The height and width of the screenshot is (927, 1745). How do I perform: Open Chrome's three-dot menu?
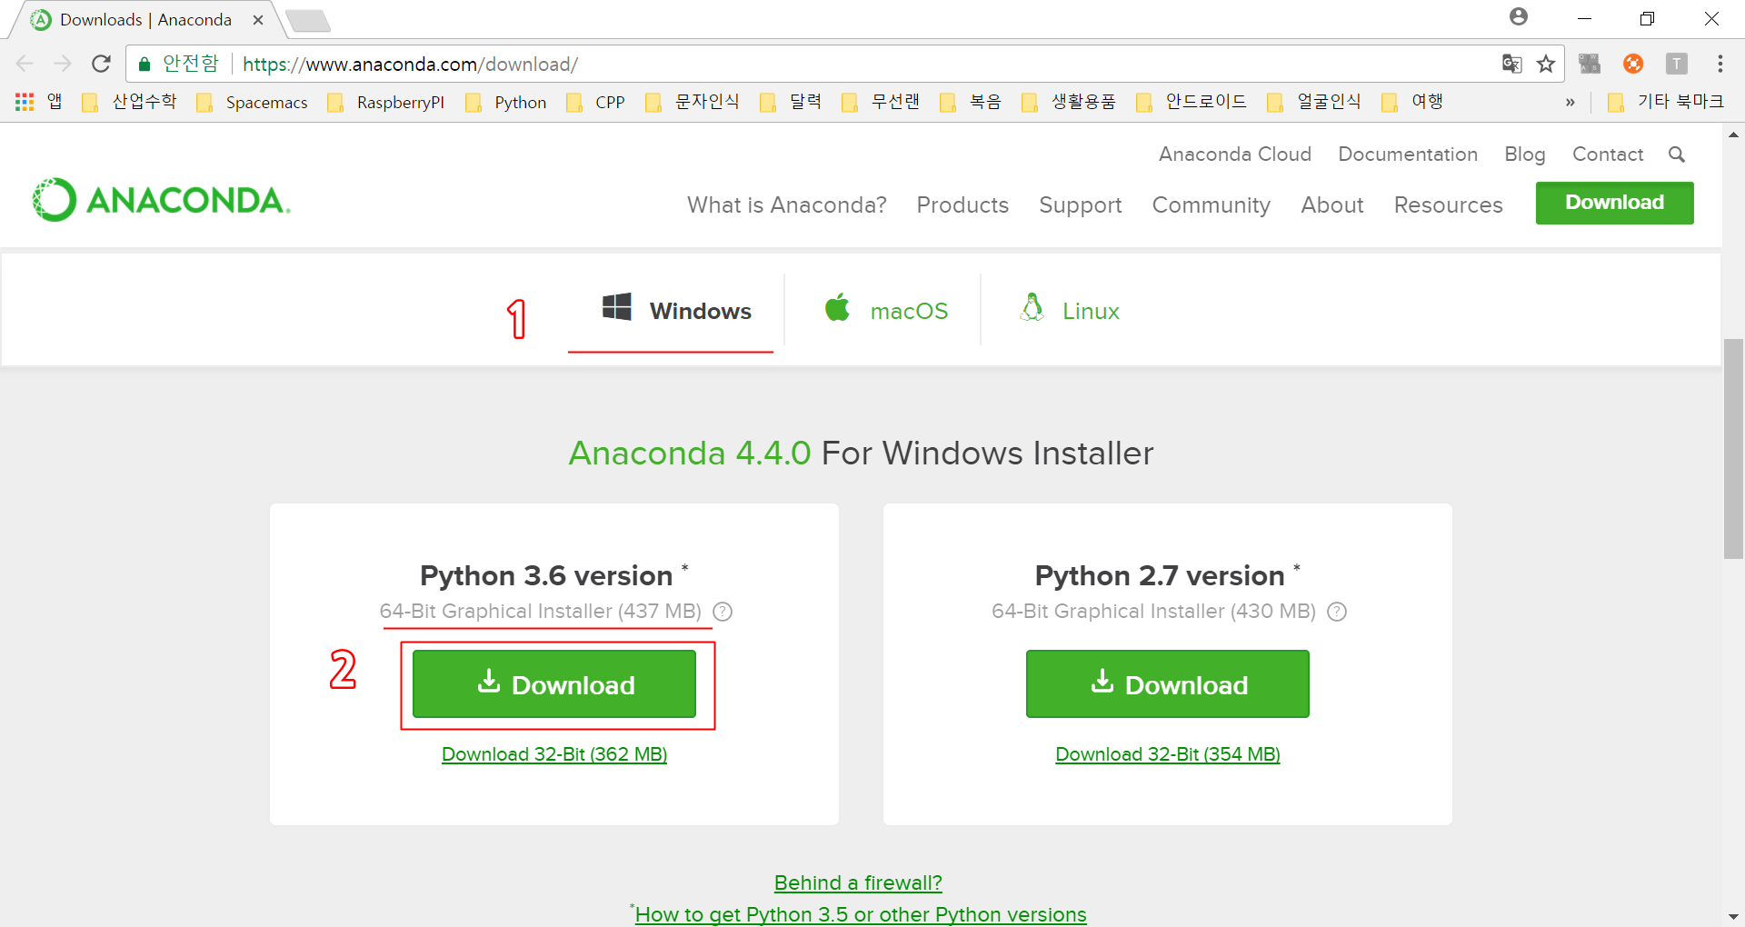point(1720,64)
